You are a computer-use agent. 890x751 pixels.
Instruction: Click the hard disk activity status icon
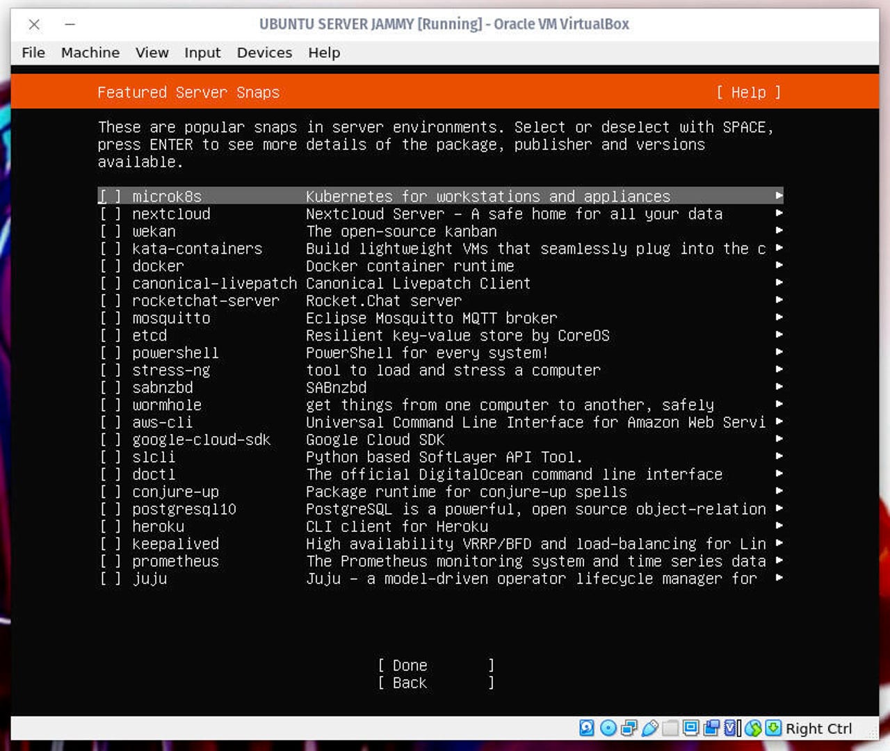click(x=587, y=728)
